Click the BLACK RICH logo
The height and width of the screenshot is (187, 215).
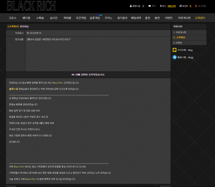(31, 6)
